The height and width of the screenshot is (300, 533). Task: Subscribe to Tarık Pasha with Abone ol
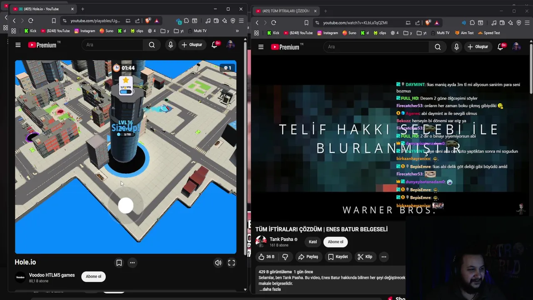(336, 242)
